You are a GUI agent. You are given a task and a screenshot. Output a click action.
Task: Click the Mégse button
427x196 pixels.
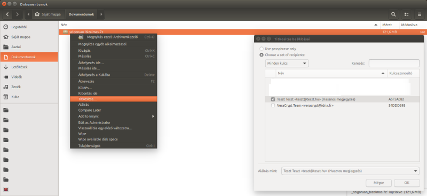(x=379, y=183)
